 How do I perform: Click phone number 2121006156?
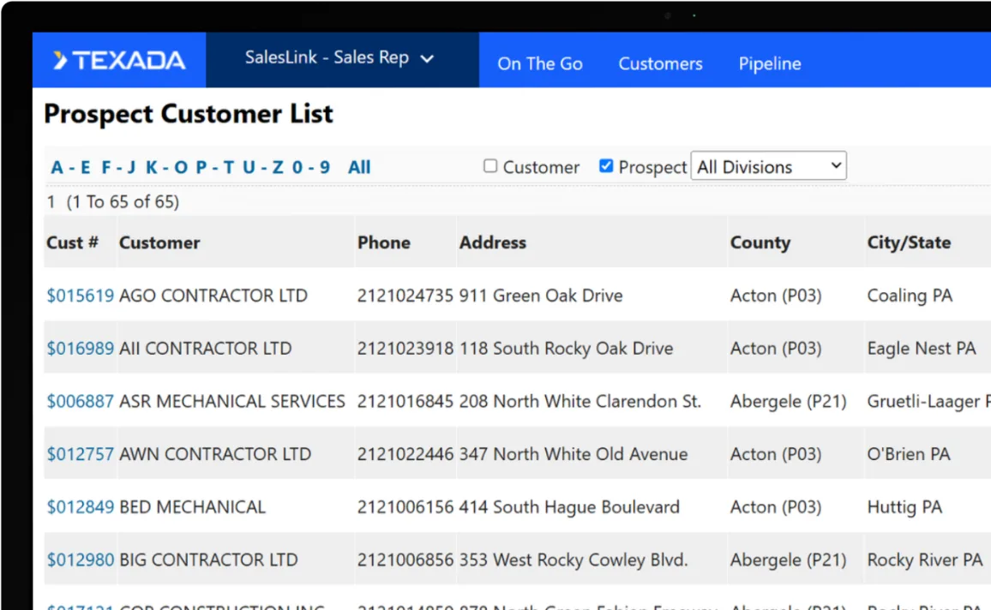tap(405, 507)
